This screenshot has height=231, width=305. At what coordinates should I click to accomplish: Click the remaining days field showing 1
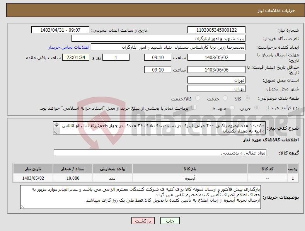(x=116, y=57)
